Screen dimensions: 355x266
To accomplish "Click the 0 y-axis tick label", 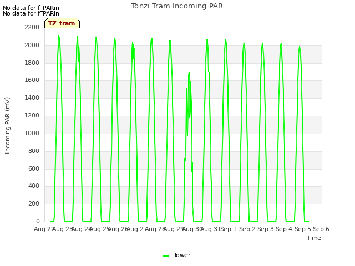I will tap(38, 221).
